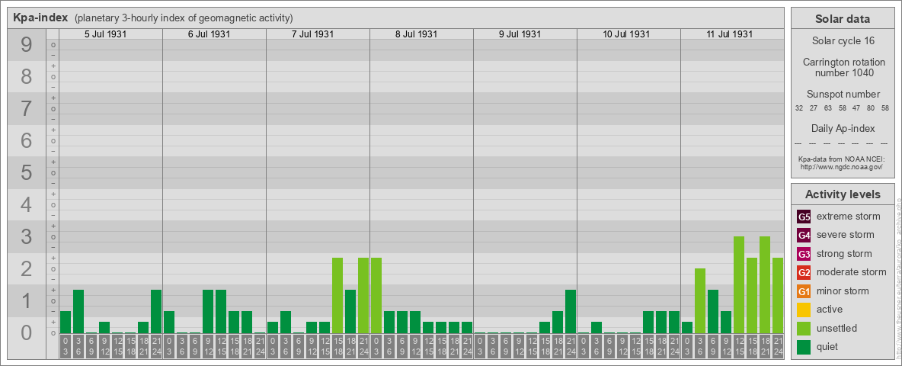The image size is (902, 366).
Task: Click the 'Kpa-index' chart title
Action: (x=41, y=18)
